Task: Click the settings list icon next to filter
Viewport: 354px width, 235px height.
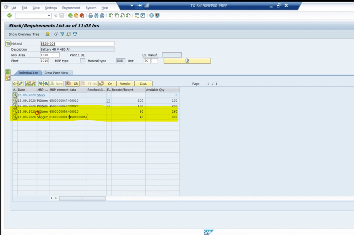Action: pyautogui.click(x=68, y=34)
